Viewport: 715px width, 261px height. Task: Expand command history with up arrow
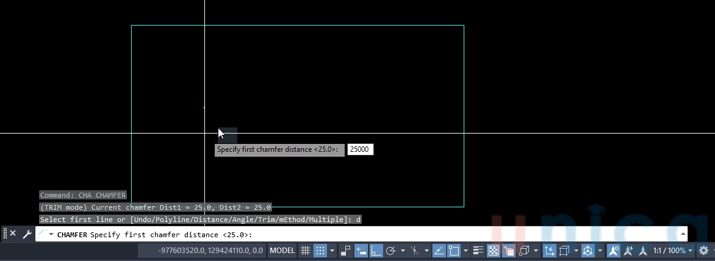pos(683,234)
